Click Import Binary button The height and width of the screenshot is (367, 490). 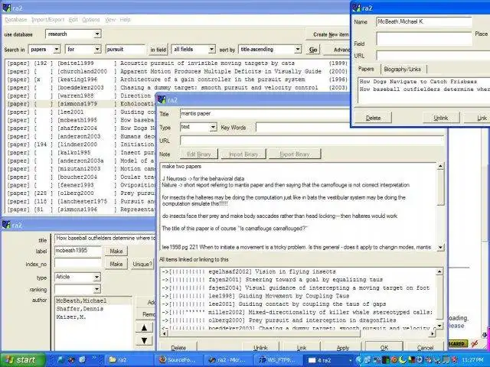coord(243,154)
